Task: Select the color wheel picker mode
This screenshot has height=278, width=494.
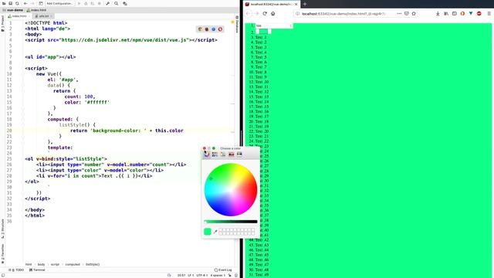Action: [207, 154]
